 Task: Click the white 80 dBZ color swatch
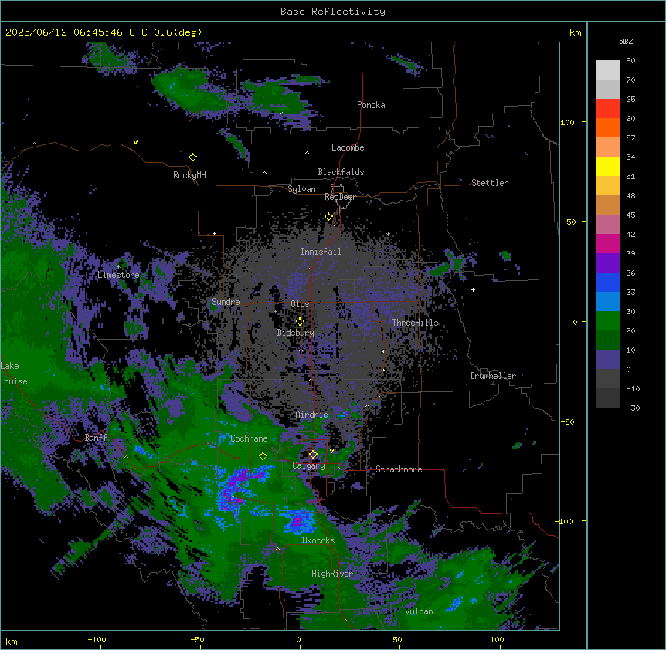point(607,69)
